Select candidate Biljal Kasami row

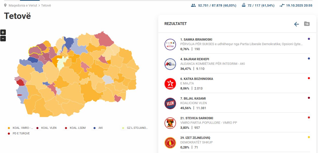[x=193, y=99]
